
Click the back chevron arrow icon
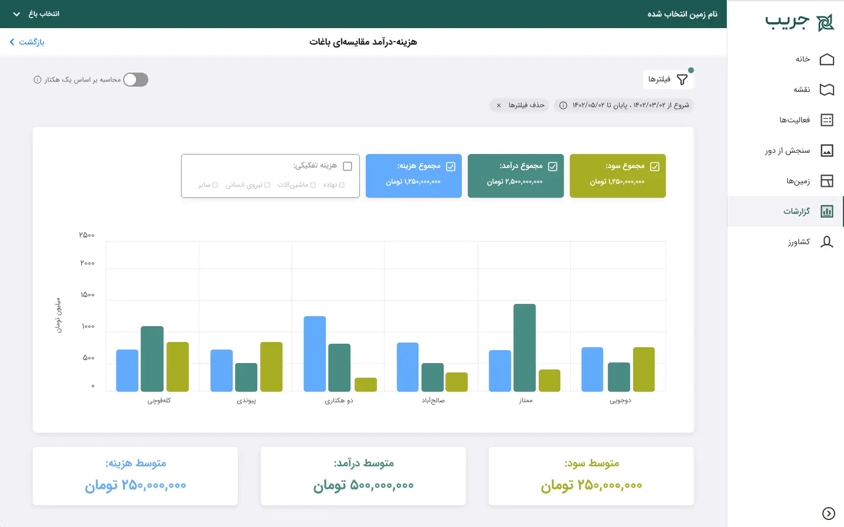(12, 42)
